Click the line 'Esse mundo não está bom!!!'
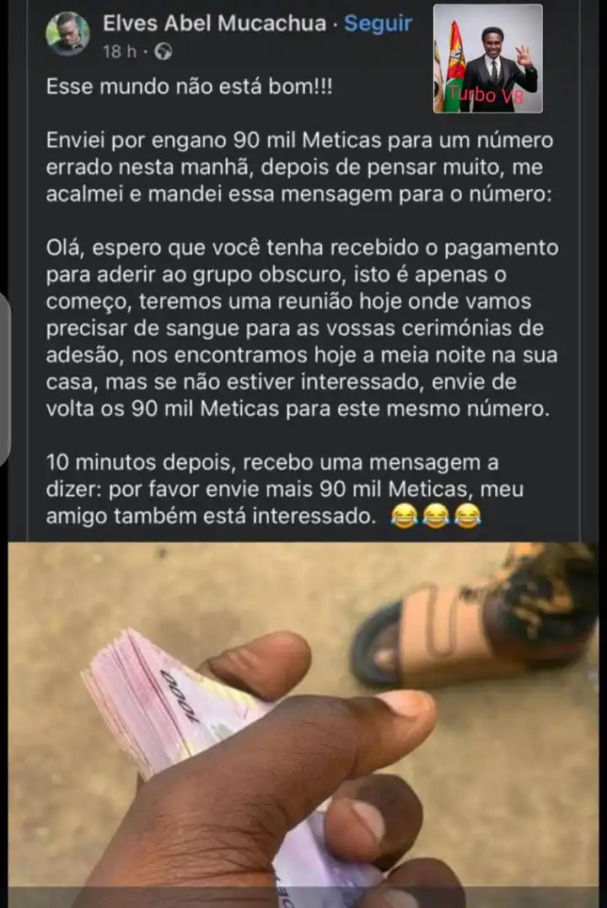The height and width of the screenshot is (908, 607). 190,86
